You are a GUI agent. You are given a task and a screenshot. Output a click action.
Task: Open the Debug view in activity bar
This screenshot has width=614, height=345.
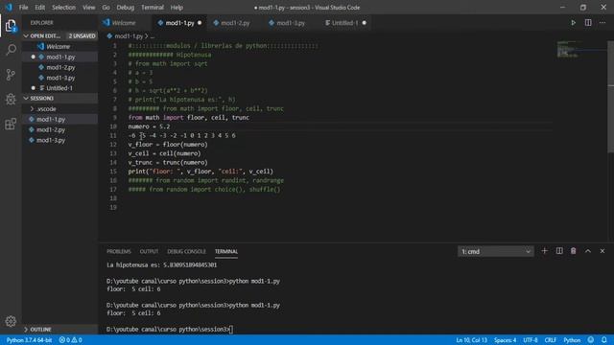tap(11, 99)
